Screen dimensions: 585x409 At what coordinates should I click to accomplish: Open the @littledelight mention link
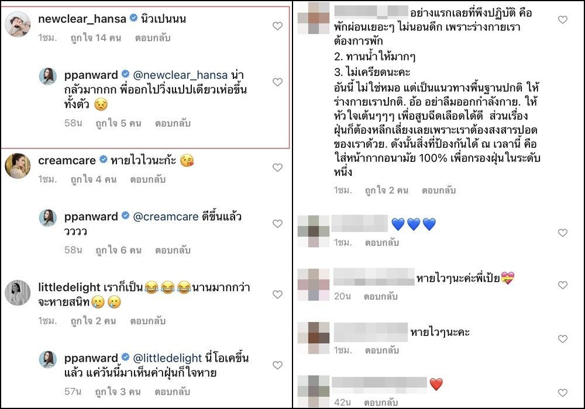tap(167, 358)
